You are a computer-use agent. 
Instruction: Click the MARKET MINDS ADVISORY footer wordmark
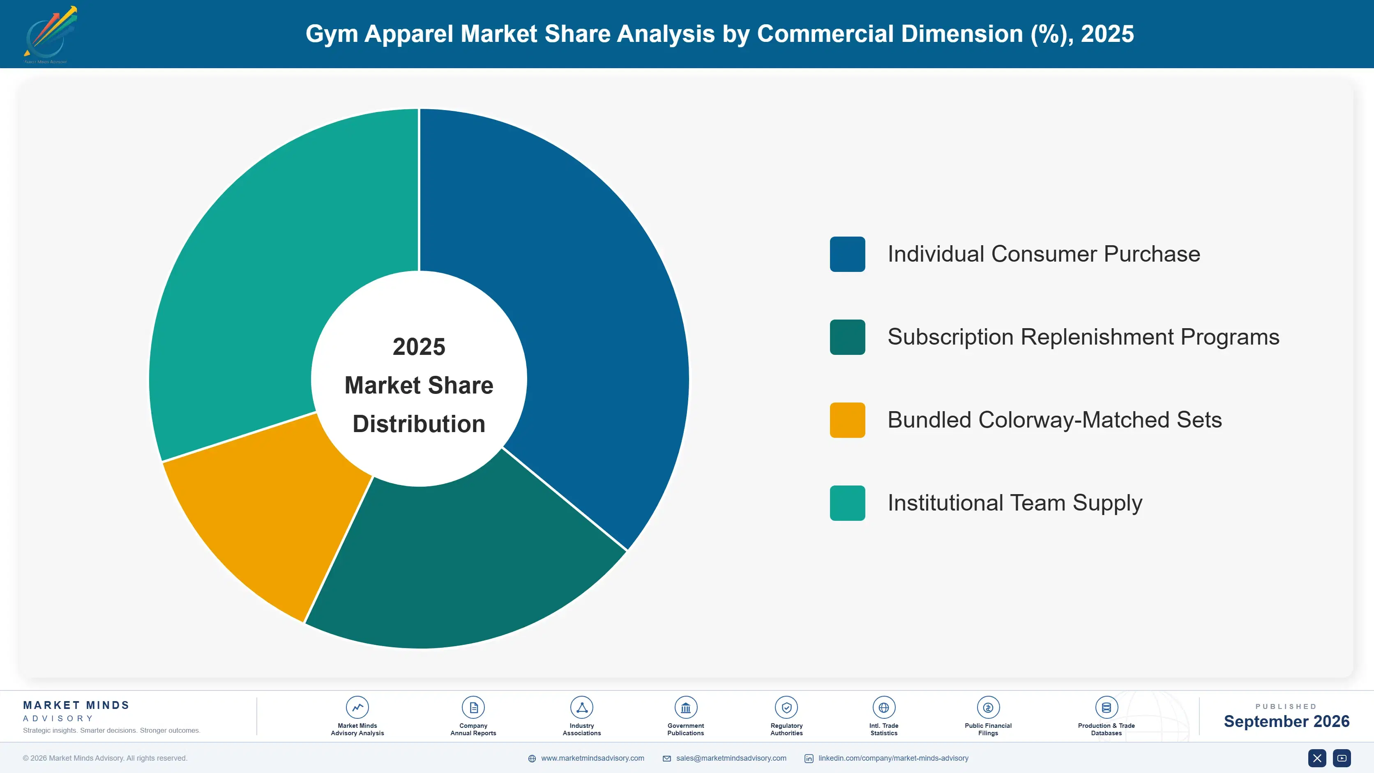point(76,711)
